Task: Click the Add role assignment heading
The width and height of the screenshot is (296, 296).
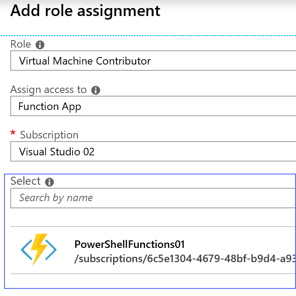Action: point(85,11)
